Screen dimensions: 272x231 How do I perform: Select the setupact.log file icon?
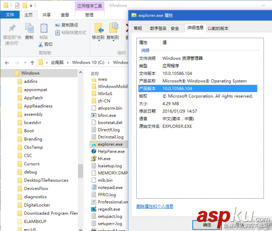point(94,216)
